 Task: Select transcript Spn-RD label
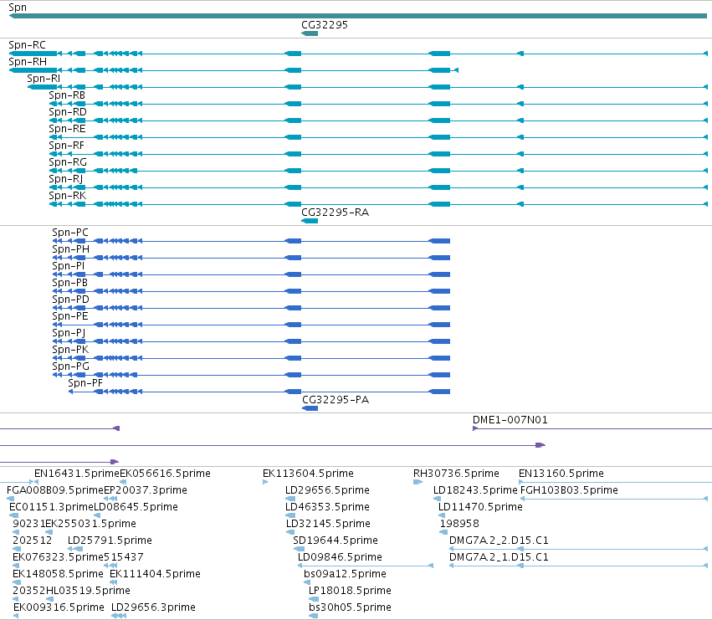[67, 112]
